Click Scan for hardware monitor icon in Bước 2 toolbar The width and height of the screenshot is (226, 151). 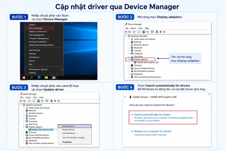tap(152, 32)
